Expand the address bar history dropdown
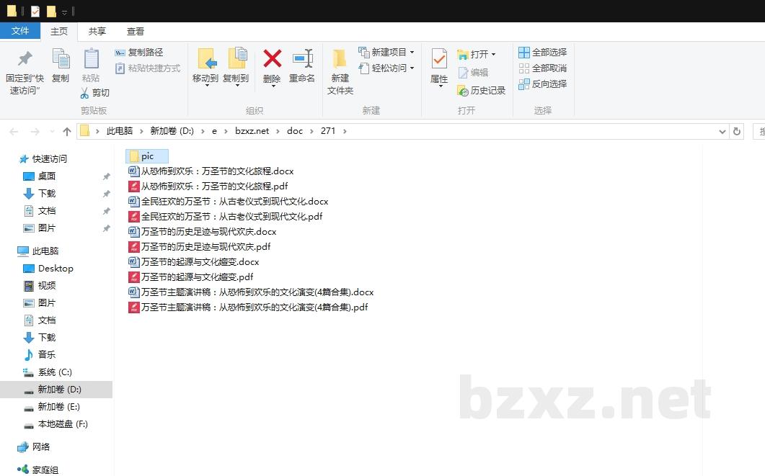Screen dimensions: 765x476 click(x=722, y=131)
